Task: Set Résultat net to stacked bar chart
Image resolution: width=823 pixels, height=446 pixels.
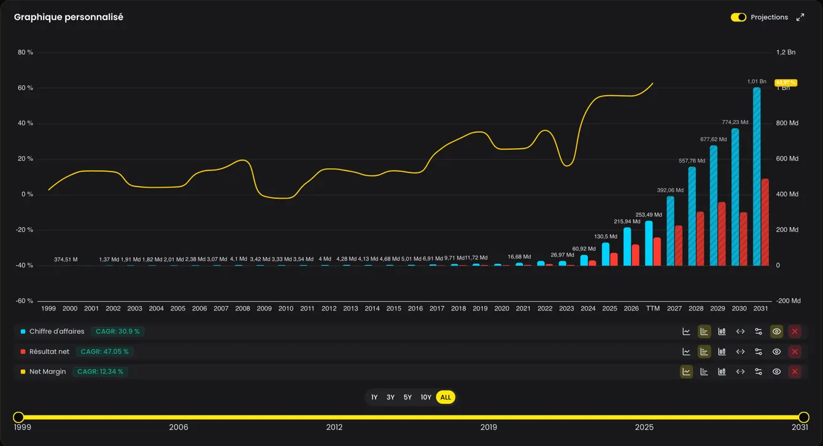Action: point(722,352)
